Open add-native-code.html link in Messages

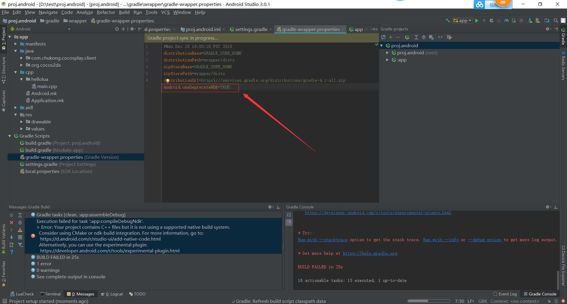(x=100, y=239)
